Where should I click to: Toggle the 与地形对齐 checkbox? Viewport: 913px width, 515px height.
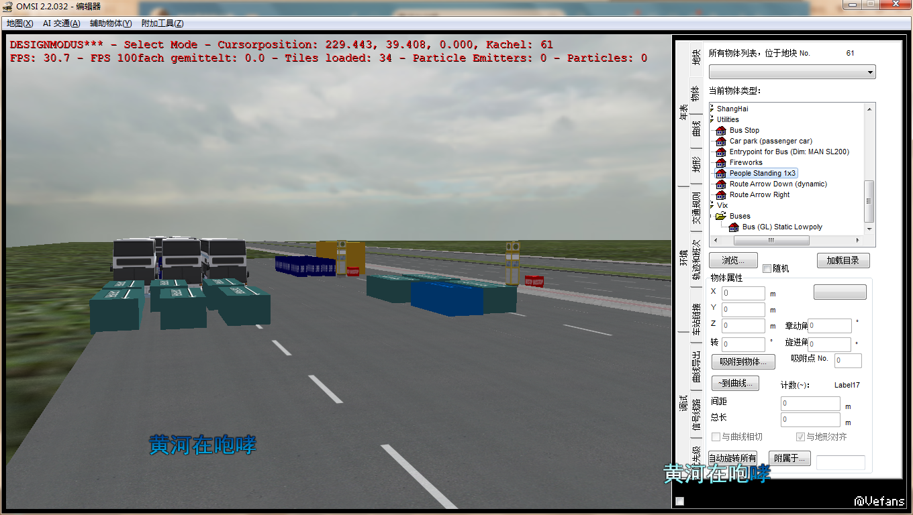tap(800, 437)
